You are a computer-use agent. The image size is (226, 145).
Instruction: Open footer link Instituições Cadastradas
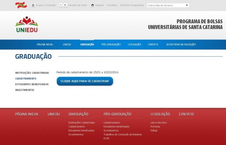pos(82,123)
